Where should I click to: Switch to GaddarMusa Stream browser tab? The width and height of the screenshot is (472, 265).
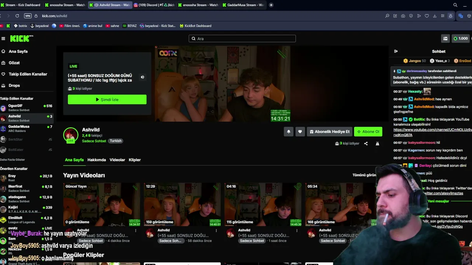243,5
